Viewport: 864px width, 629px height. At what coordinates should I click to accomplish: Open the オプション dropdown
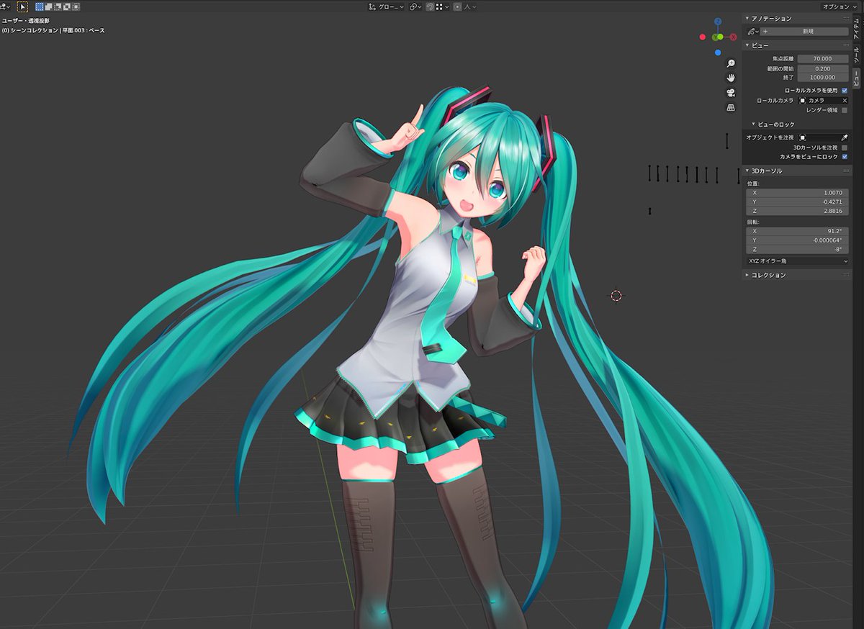pos(840,6)
